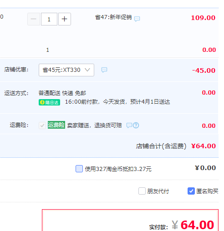Image resolution: width=224 pixels, height=231 pixels.
Task: Open comment icon next to store discount dropdown
Action: 104,70
